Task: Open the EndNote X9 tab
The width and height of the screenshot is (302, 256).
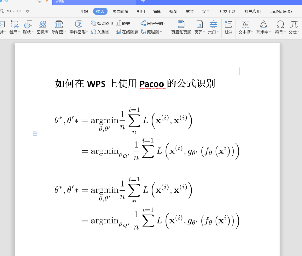Action: point(281,11)
